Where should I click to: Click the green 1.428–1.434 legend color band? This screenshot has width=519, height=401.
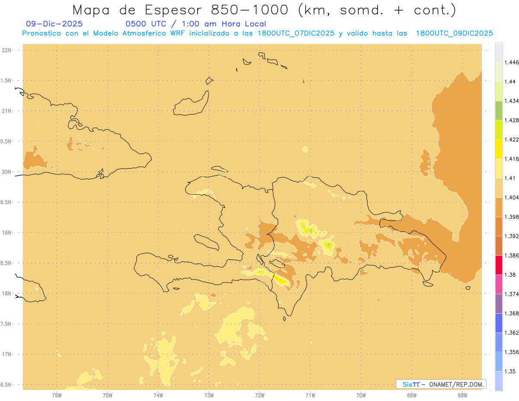click(499, 110)
